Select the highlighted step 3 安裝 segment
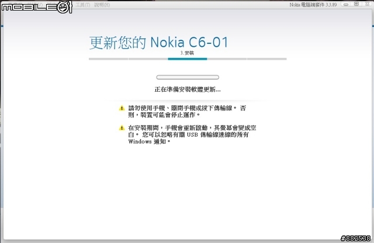Image resolution: width=374 pixels, height=243 pixels. (x=188, y=59)
